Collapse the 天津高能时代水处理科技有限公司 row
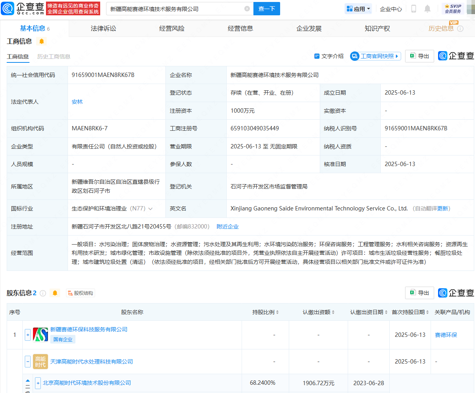The width and height of the screenshot is (475, 393). [28, 362]
